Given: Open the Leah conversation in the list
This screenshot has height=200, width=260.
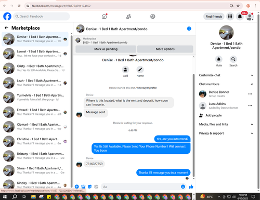Looking at the screenshot, I should [x=35, y=83].
